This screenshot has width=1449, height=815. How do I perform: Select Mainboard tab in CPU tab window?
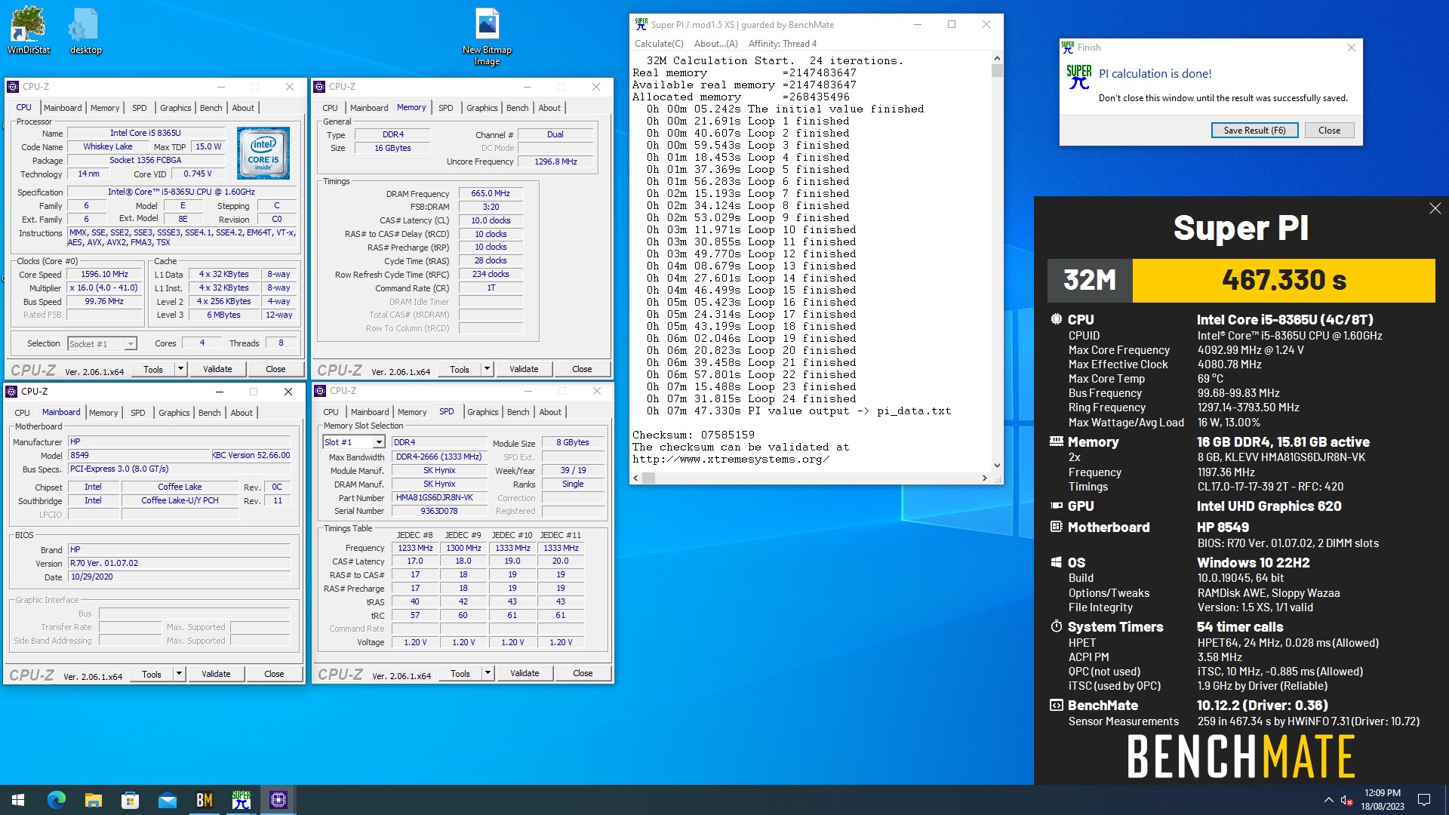click(x=63, y=108)
